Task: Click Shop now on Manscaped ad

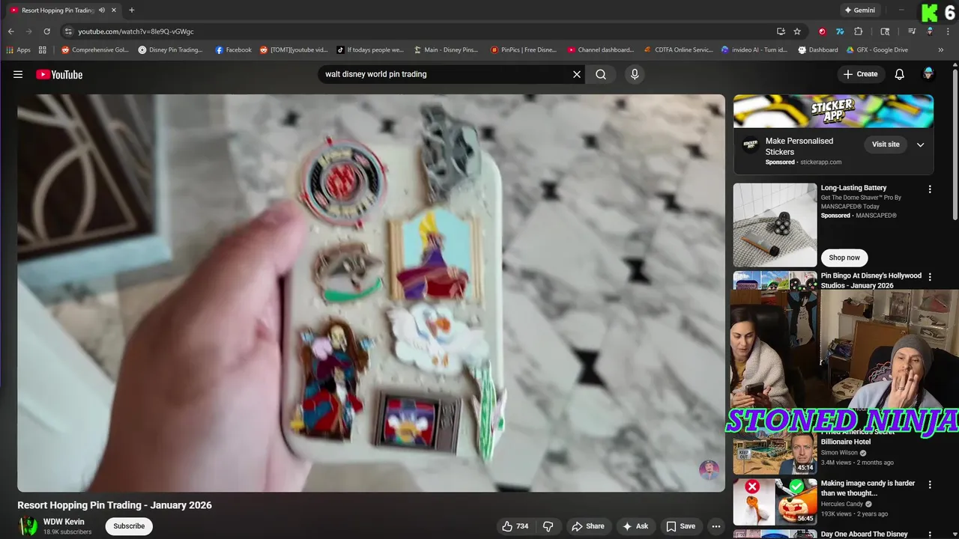Action: (x=844, y=258)
